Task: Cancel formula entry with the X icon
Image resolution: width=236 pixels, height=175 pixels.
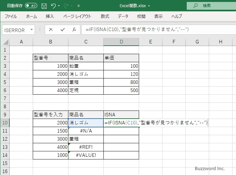Action: coord(51,29)
